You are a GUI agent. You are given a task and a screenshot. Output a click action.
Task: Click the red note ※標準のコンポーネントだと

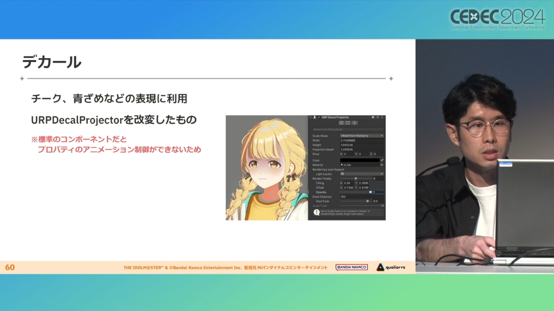[x=79, y=139]
